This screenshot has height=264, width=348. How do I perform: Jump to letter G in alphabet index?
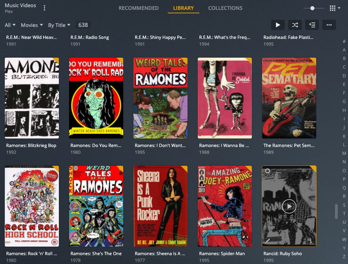click(x=344, y=102)
